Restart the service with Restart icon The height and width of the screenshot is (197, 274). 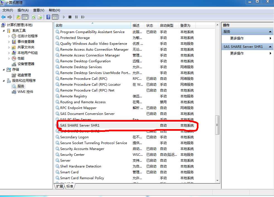[x=83, y=17]
